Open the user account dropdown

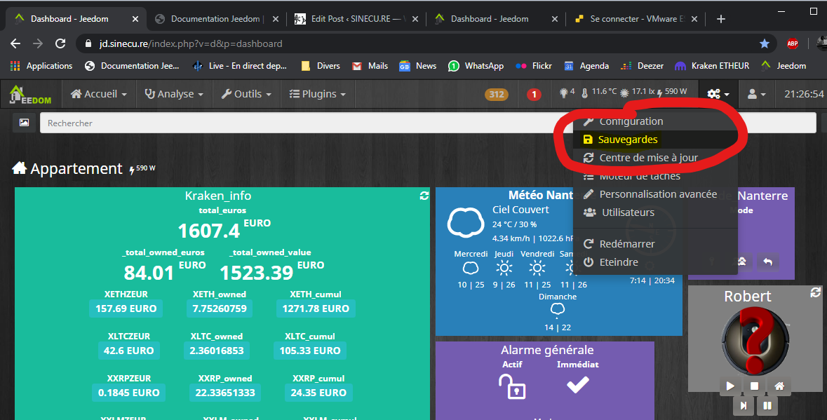tap(757, 95)
